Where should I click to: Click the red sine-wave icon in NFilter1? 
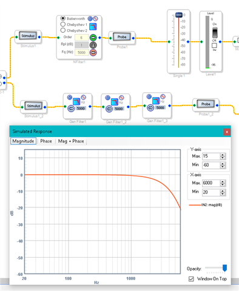tap(95, 19)
